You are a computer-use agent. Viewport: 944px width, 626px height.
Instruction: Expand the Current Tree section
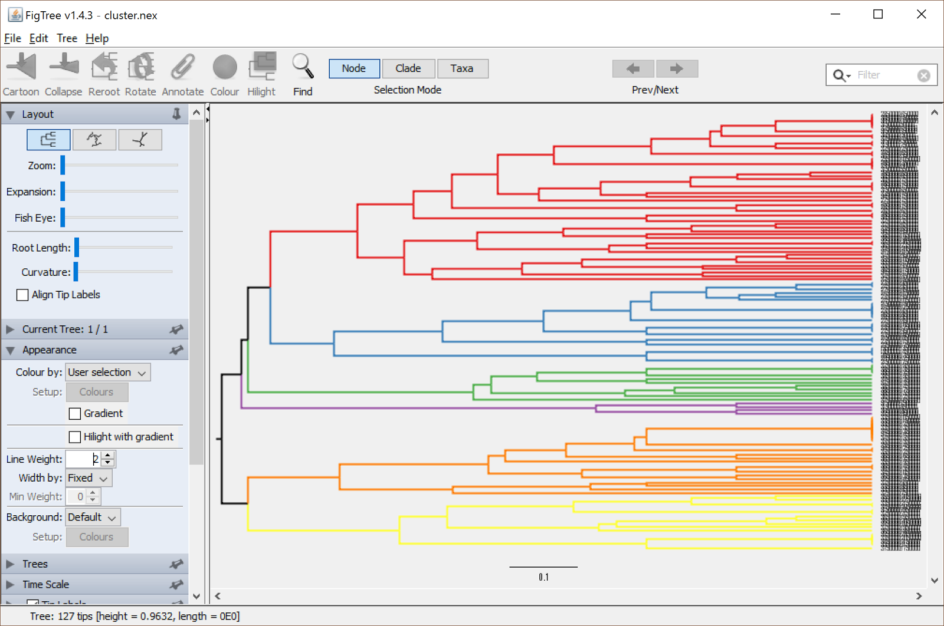click(9, 329)
